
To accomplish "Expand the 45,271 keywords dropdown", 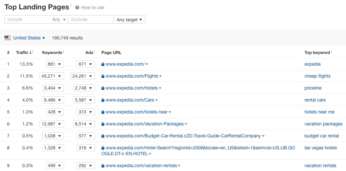I will point(52,76).
